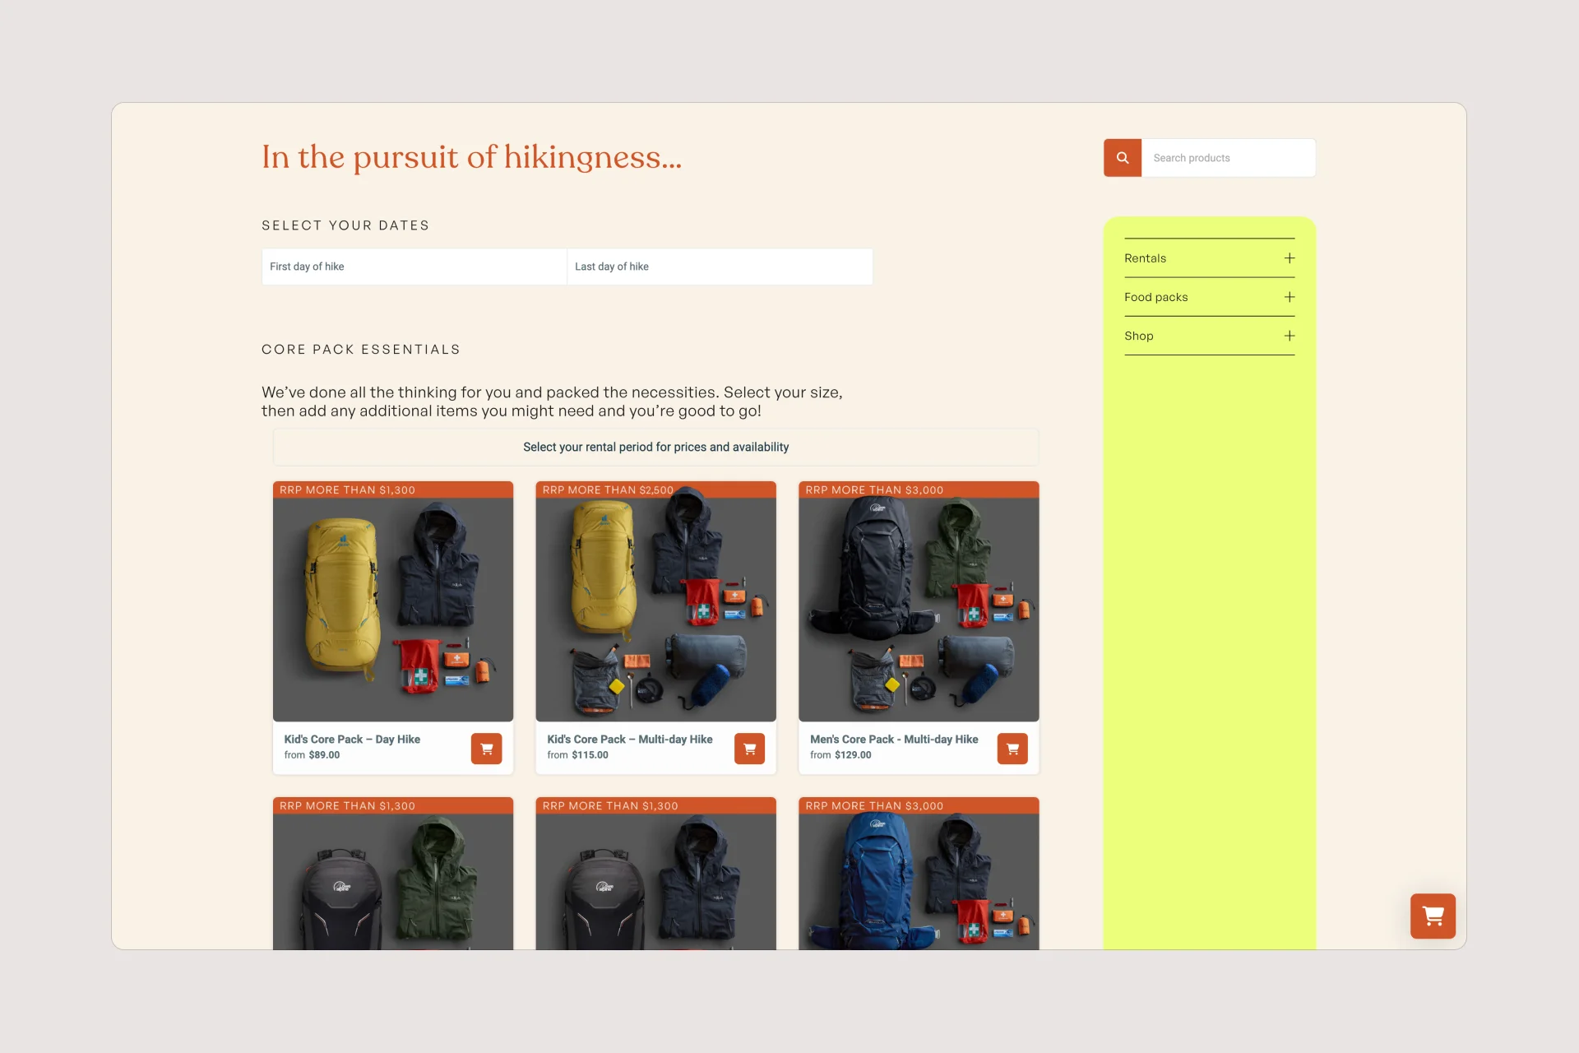Screen dimensions: 1579x1053
Task: Focus the Search products field
Action: tap(1228, 158)
